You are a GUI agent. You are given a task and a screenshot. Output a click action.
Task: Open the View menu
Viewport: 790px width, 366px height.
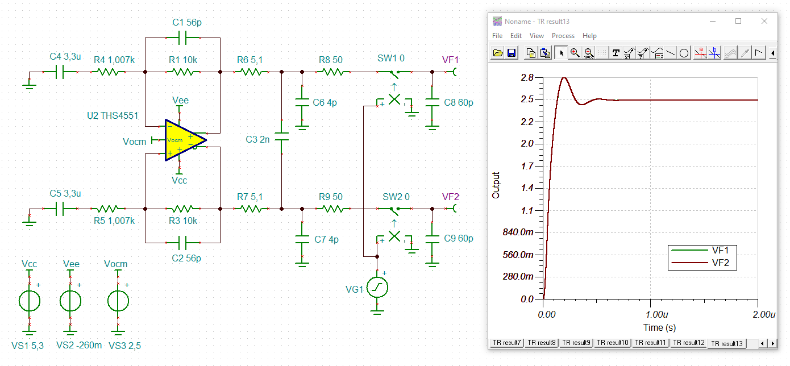537,35
